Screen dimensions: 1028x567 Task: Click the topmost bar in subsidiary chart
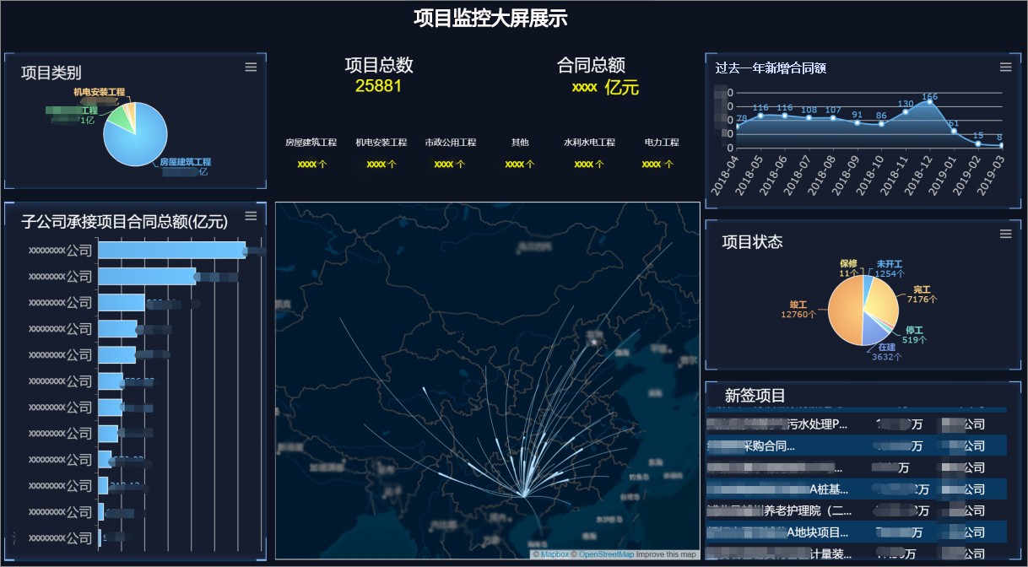pyautogui.click(x=171, y=250)
